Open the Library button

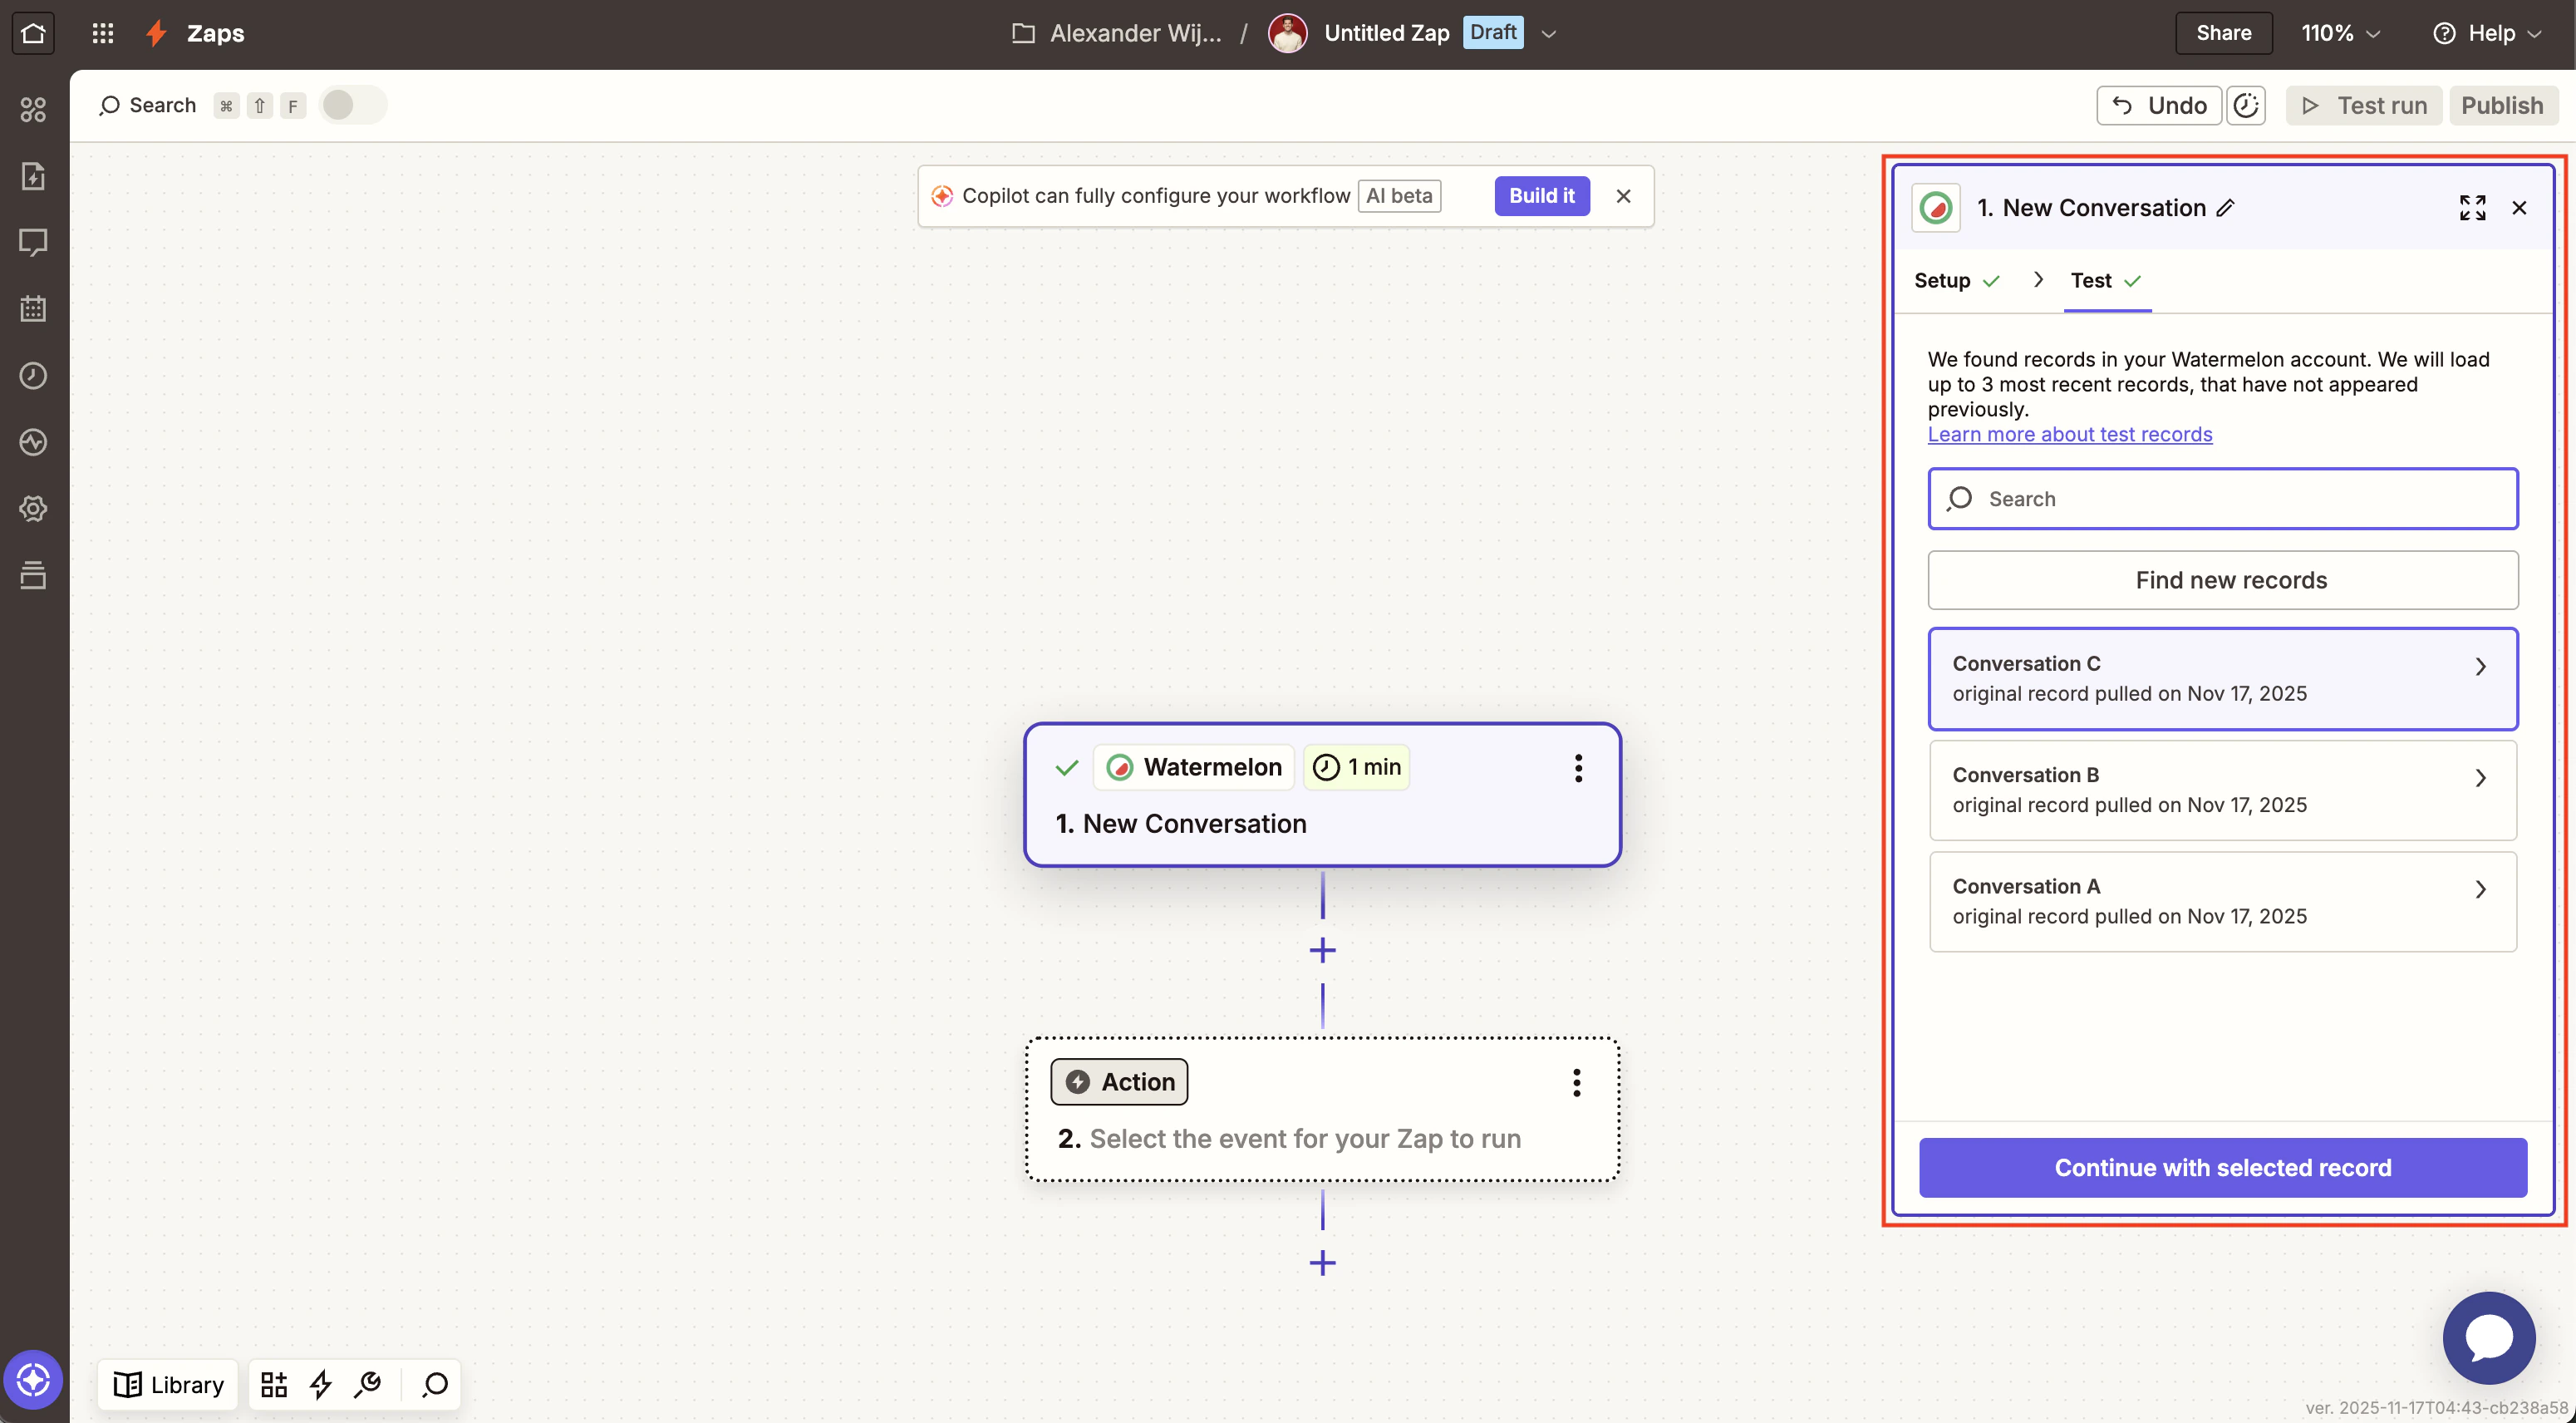pos(168,1384)
